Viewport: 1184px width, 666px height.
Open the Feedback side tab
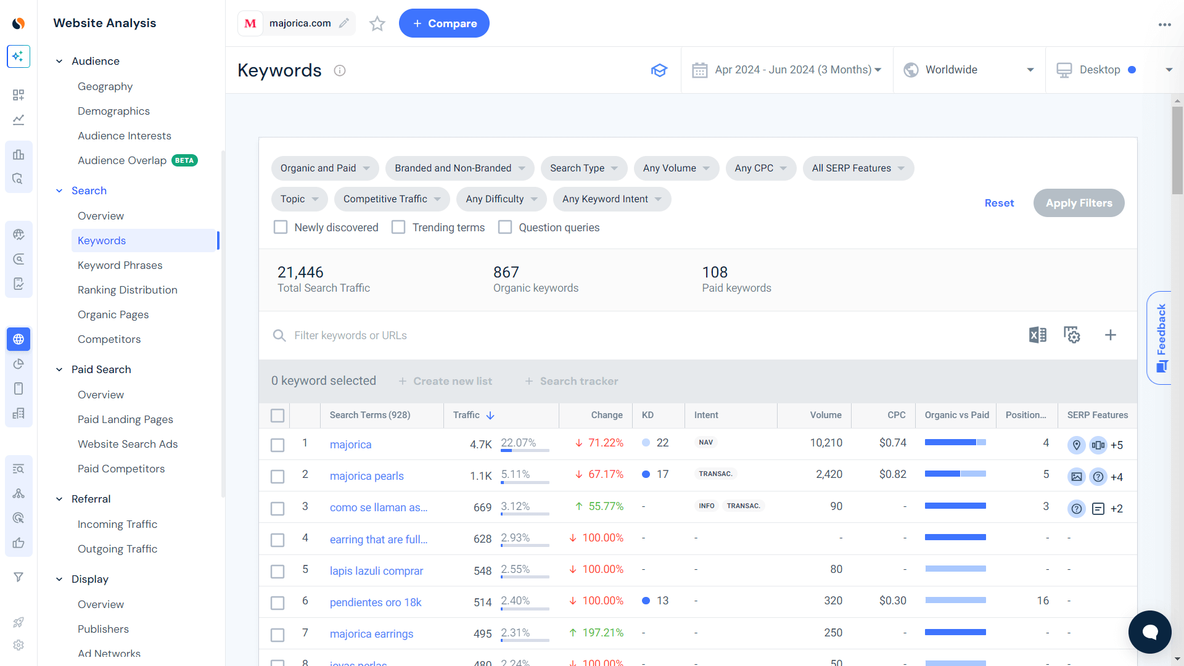coord(1160,338)
